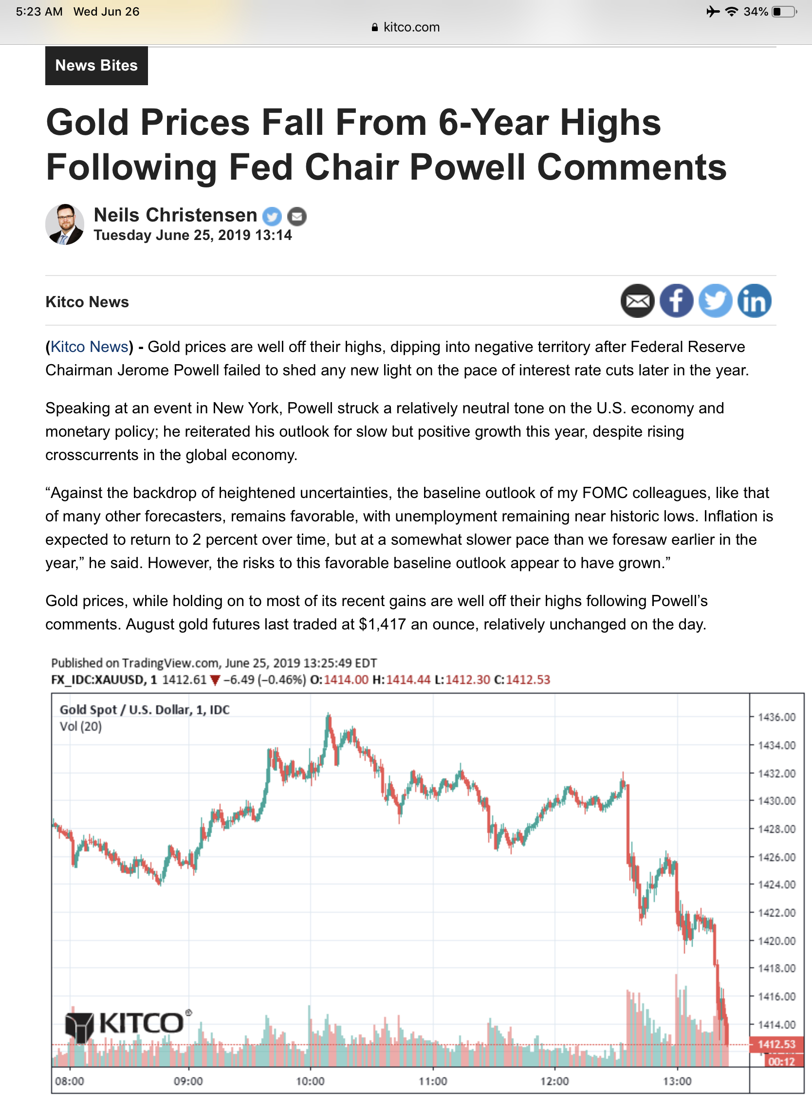The height and width of the screenshot is (1106, 812).
Task: Tap the airplane mode icon
Action: (712, 12)
